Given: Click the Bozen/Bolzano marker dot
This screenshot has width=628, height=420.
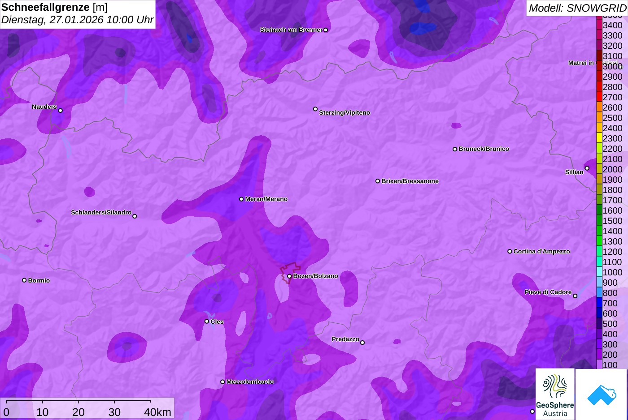Looking at the screenshot, I should [x=289, y=276].
